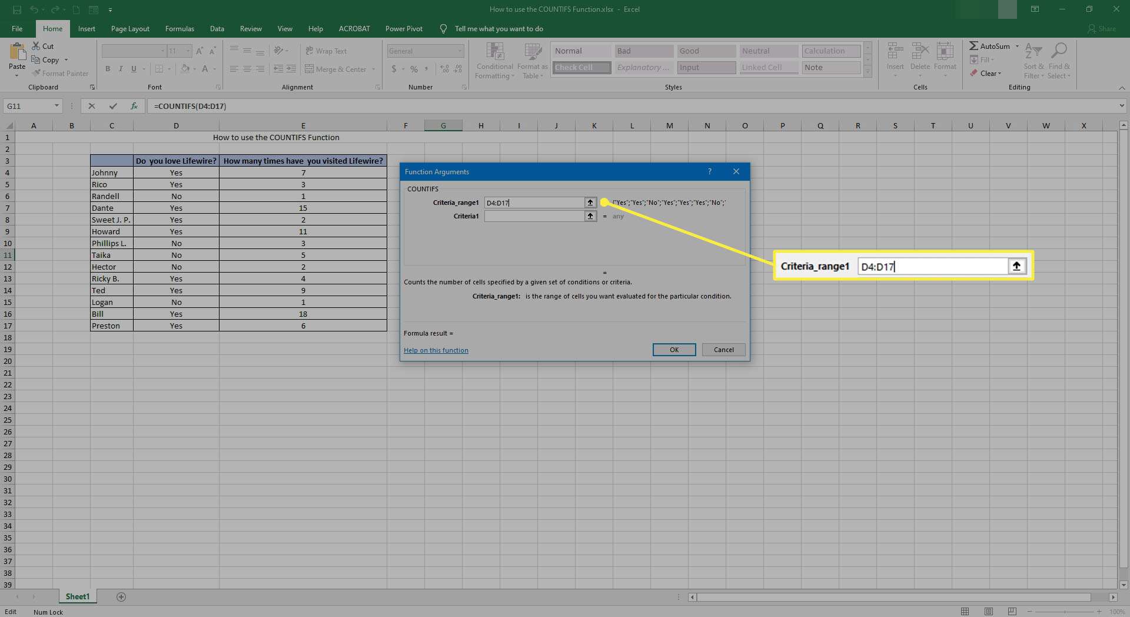Image resolution: width=1130 pixels, height=617 pixels.
Task: Click the dialog help question mark
Action: tap(710, 171)
